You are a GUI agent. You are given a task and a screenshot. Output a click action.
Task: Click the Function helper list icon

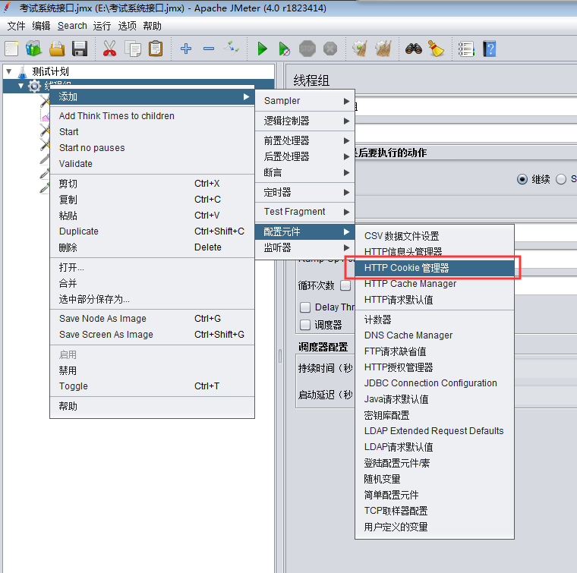click(466, 49)
